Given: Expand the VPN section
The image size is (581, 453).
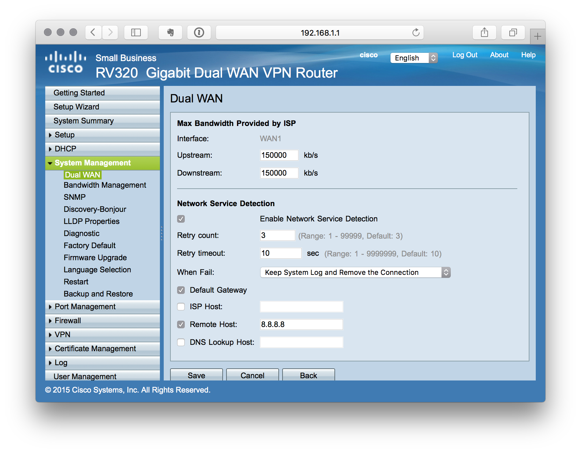Looking at the screenshot, I should coord(103,335).
